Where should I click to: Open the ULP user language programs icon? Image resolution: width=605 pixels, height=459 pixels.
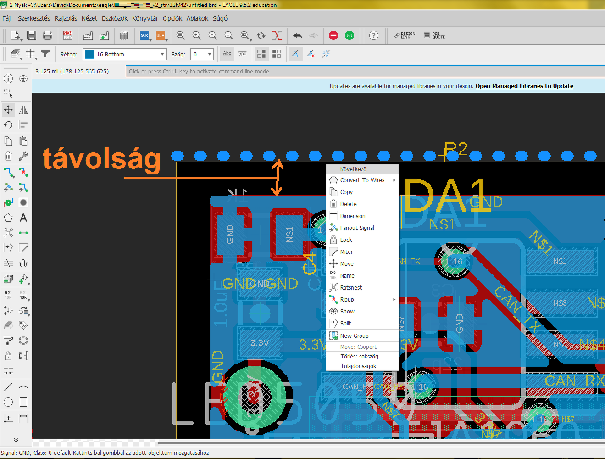(160, 35)
